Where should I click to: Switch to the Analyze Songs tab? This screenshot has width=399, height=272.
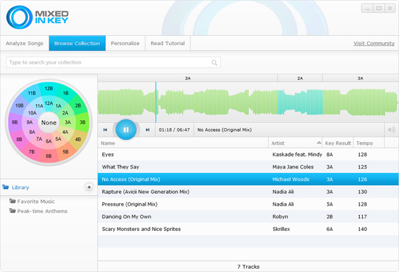(25, 43)
